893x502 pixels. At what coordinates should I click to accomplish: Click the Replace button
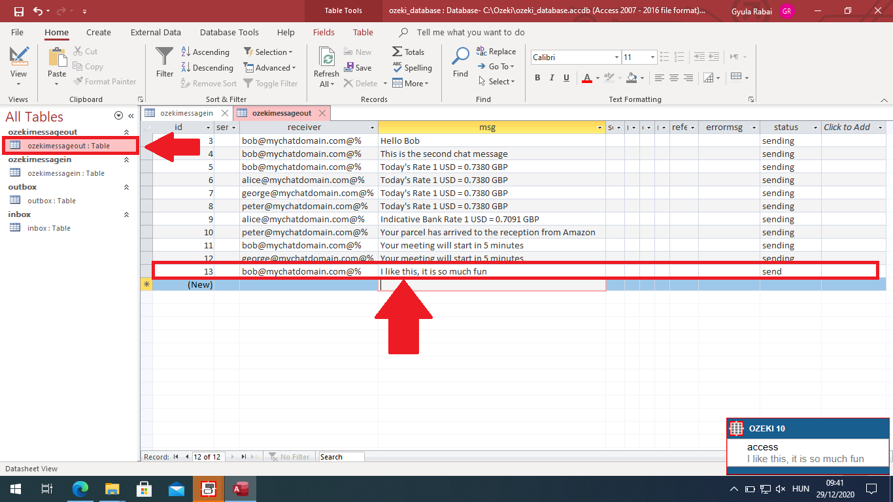[x=496, y=52]
